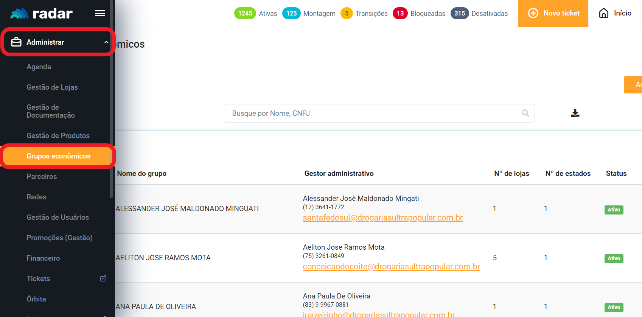Open the conceicaodocoite email link

click(391, 267)
